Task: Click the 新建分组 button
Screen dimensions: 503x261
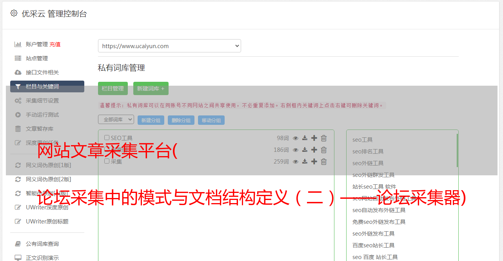Action: (151, 120)
